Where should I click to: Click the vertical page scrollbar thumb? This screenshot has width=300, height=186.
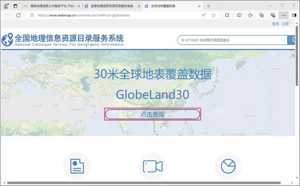pos(297,56)
